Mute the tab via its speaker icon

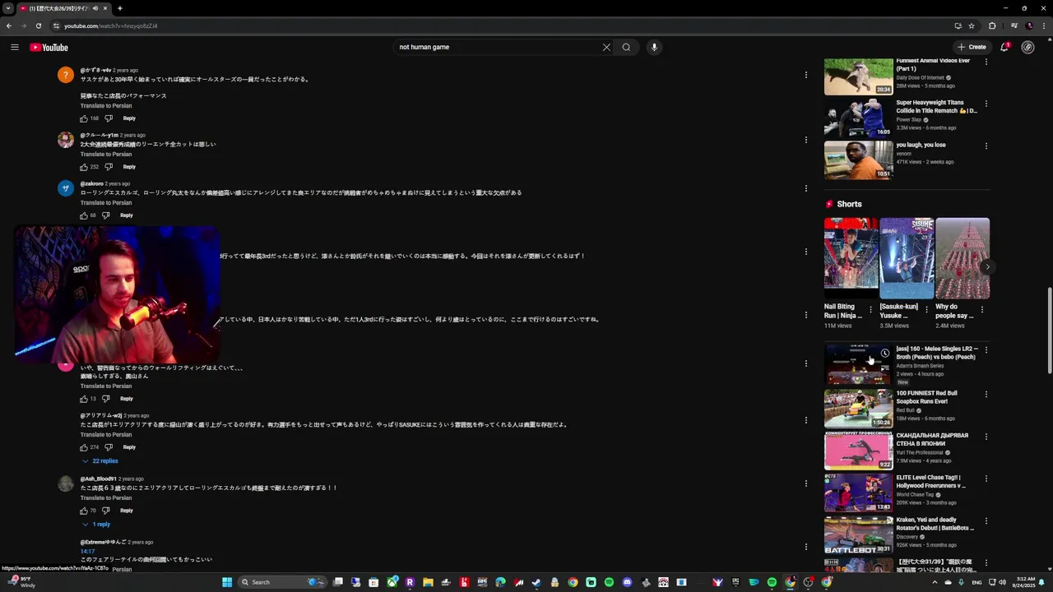[x=95, y=8]
